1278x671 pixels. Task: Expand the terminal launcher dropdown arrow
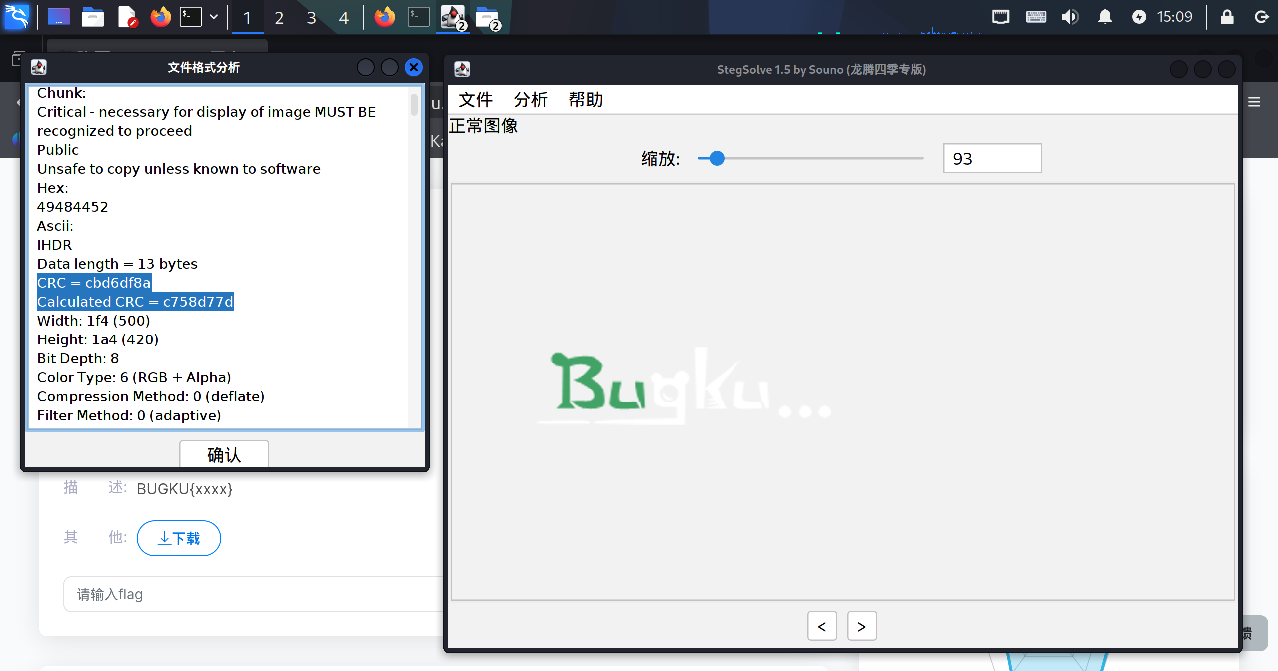[214, 17]
